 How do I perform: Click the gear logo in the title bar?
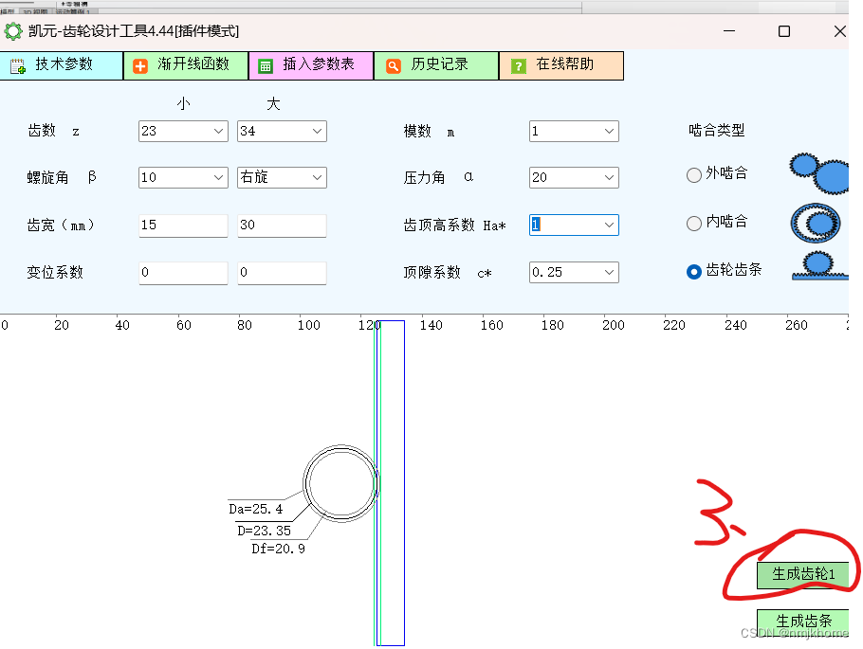[13, 30]
